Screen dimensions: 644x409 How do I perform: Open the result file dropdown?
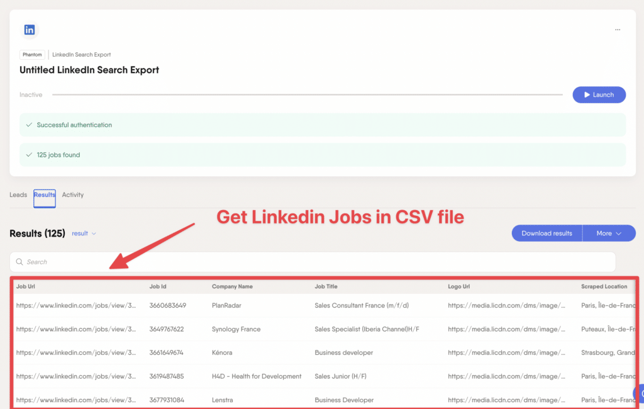pyautogui.click(x=84, y=233)
